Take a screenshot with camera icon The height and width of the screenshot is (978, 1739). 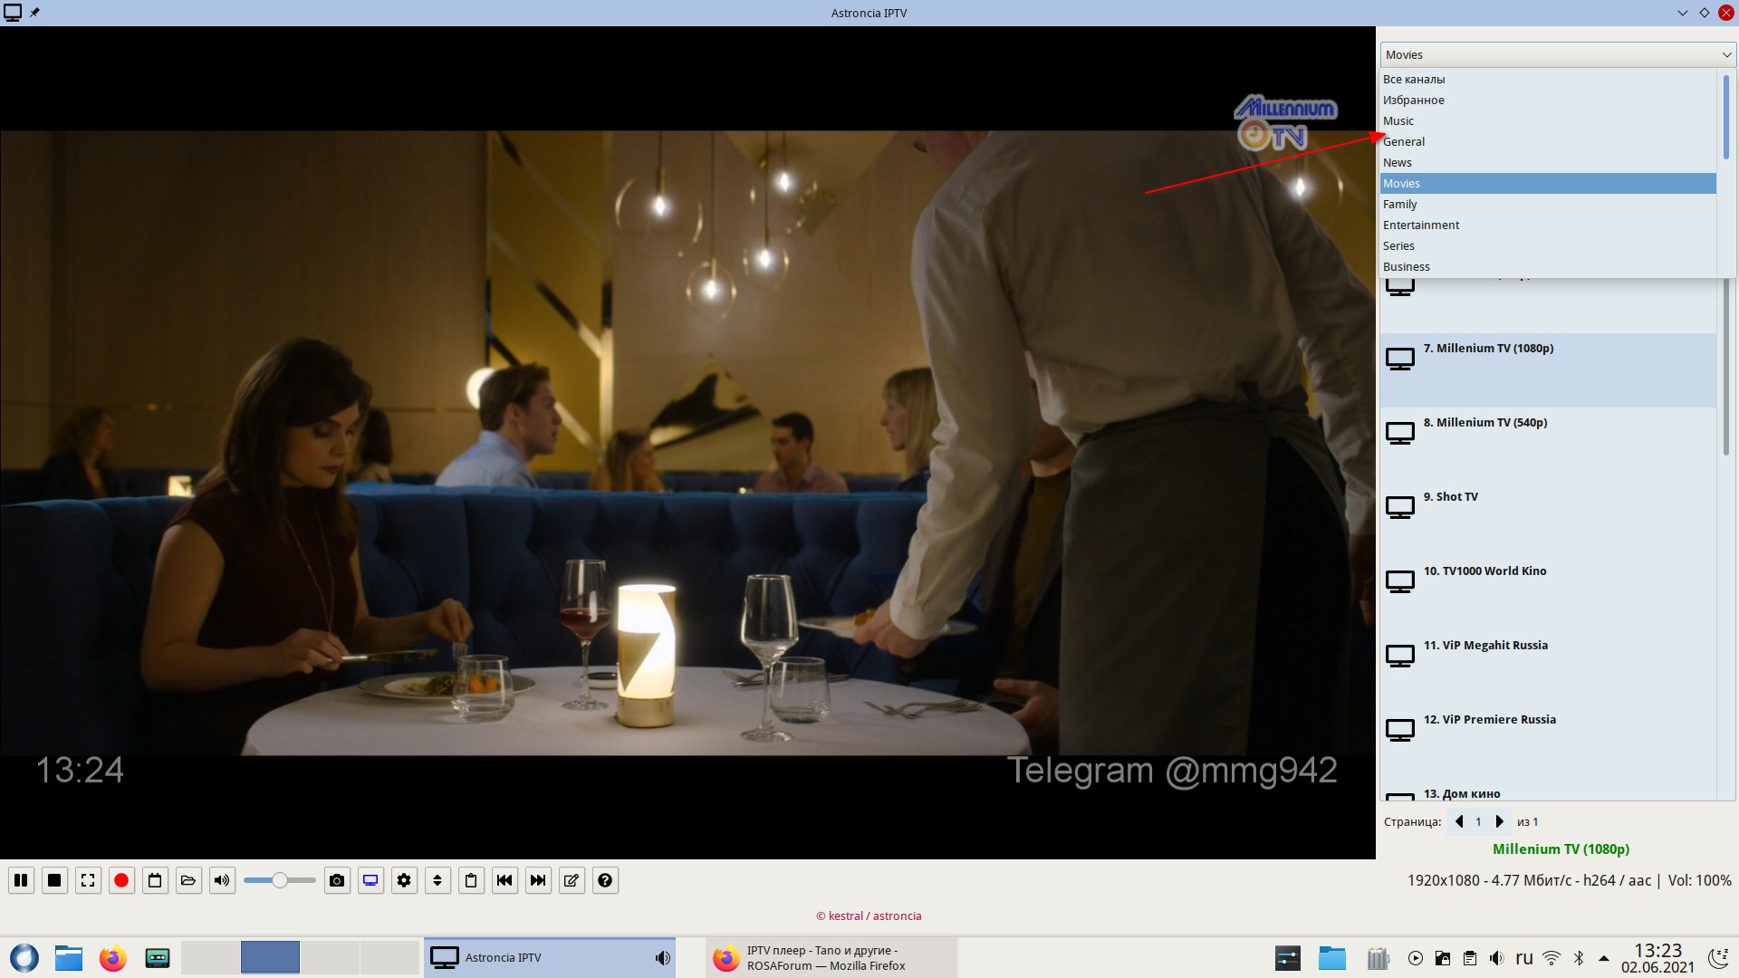337,880
